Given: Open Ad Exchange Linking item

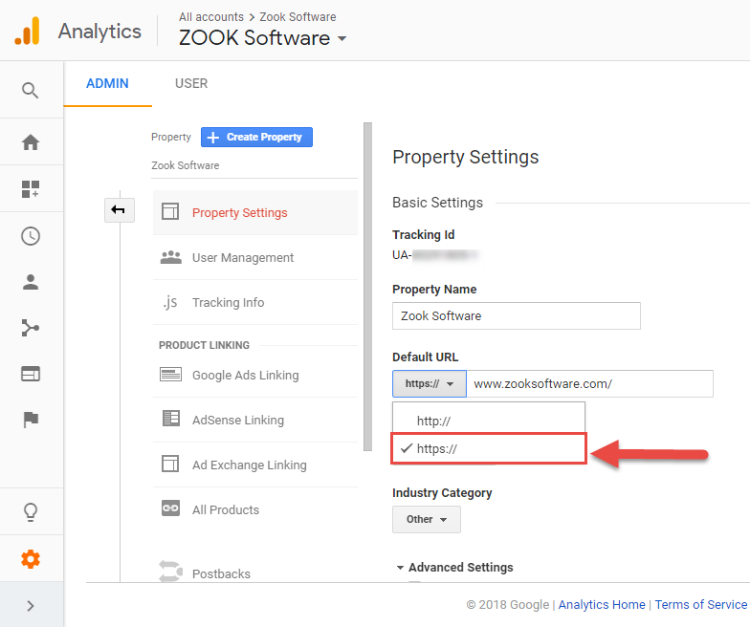Looking at the screenshot, I should pyautogui.click(x=254, y=465).
